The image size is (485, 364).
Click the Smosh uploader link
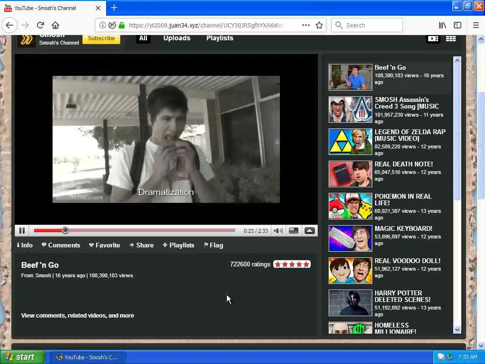pos(43,275)
